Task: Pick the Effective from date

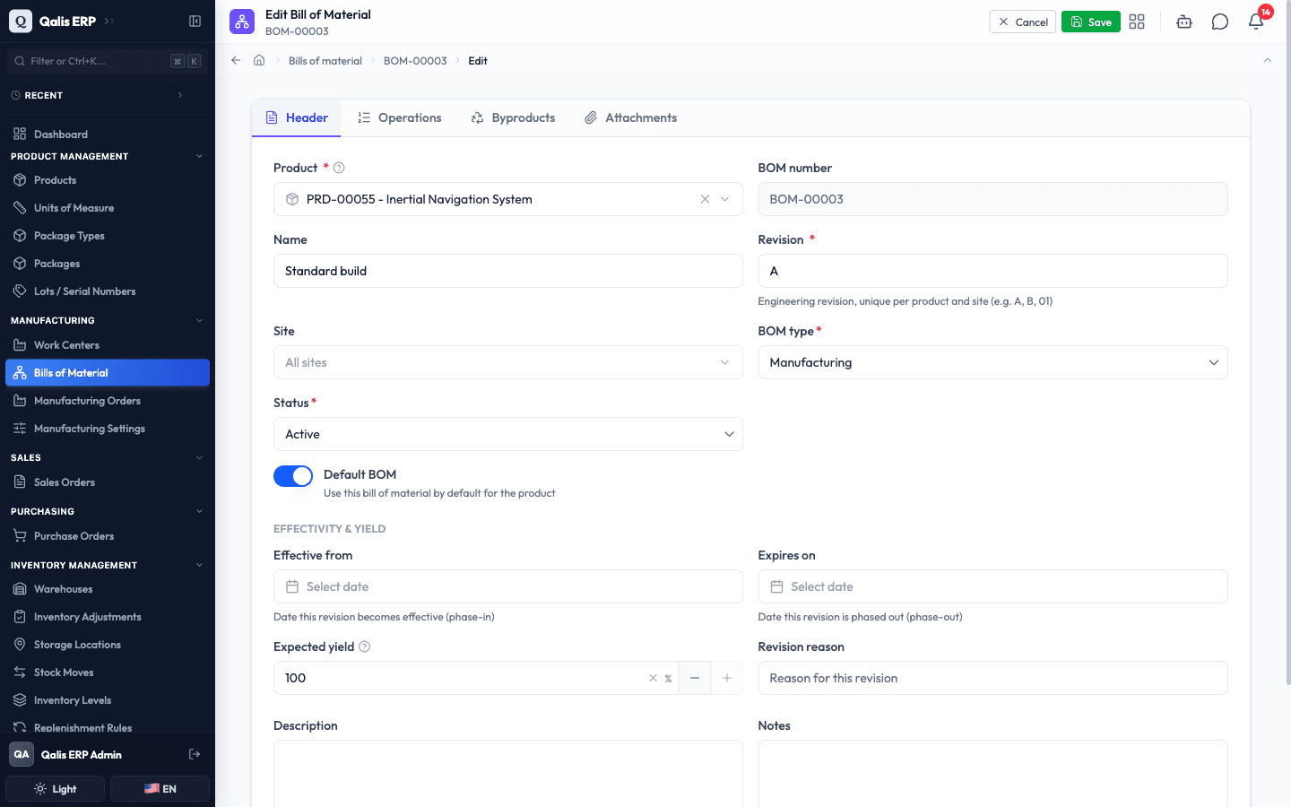Action: tap(508, 586)
